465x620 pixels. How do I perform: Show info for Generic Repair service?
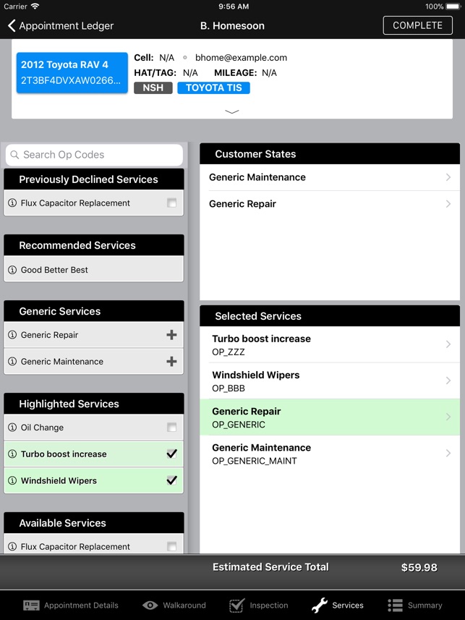(x=12, y=335)
